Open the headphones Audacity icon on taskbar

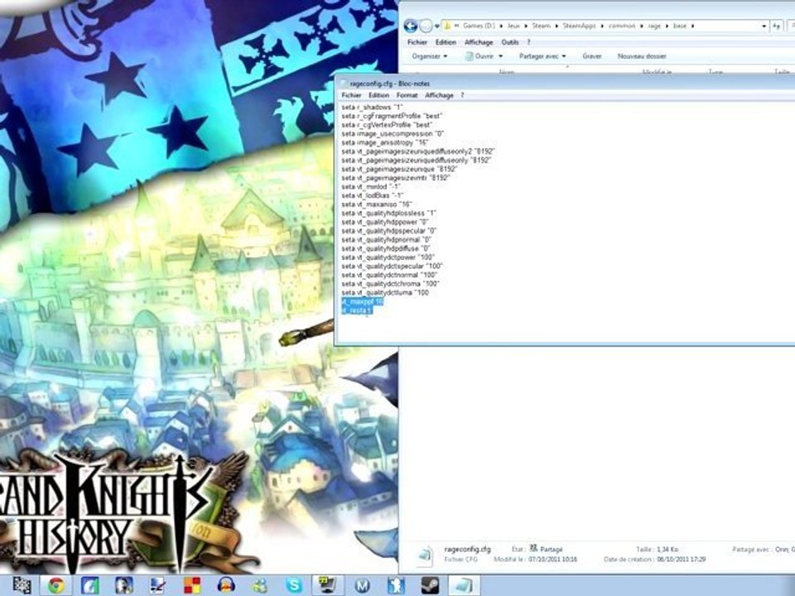(x=226, y=585)
